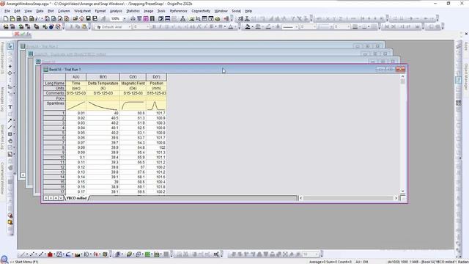
Task: Click the Save Project floppy icon
Action: coord(88,18)
